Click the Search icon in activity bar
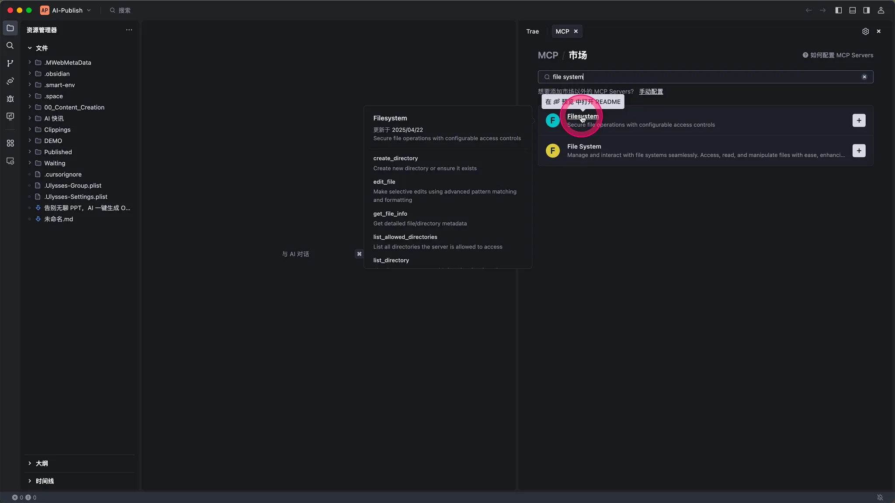 [10, 45]
